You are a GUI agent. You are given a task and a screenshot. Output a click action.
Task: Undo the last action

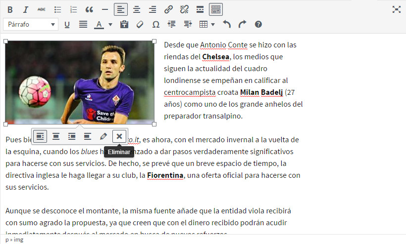pos(227,25)
